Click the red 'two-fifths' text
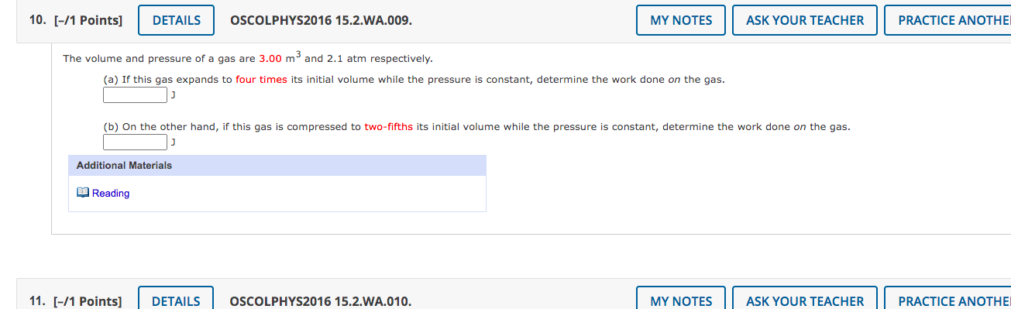 (x=389, y=126)
